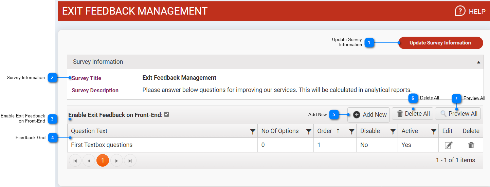
Task: Click the Update Survey Information button
Action: [440, 43]
